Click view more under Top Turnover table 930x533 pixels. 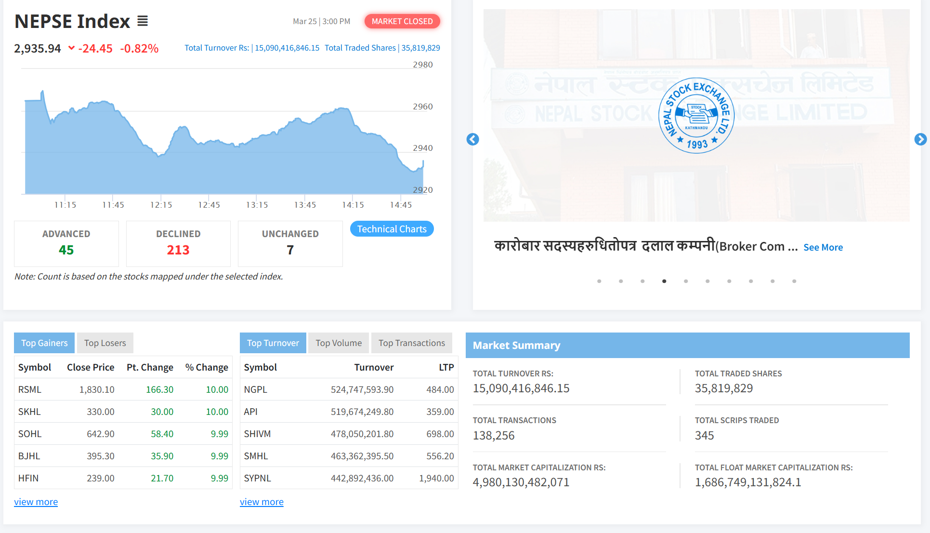[262, 502]
